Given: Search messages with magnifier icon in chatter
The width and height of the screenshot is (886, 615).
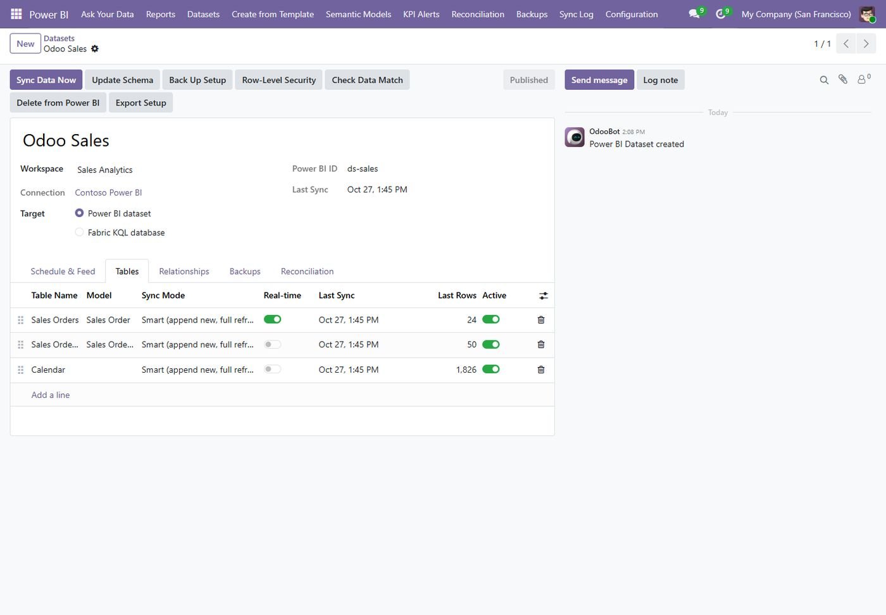Looking at the screenshot, I should 824,80.
